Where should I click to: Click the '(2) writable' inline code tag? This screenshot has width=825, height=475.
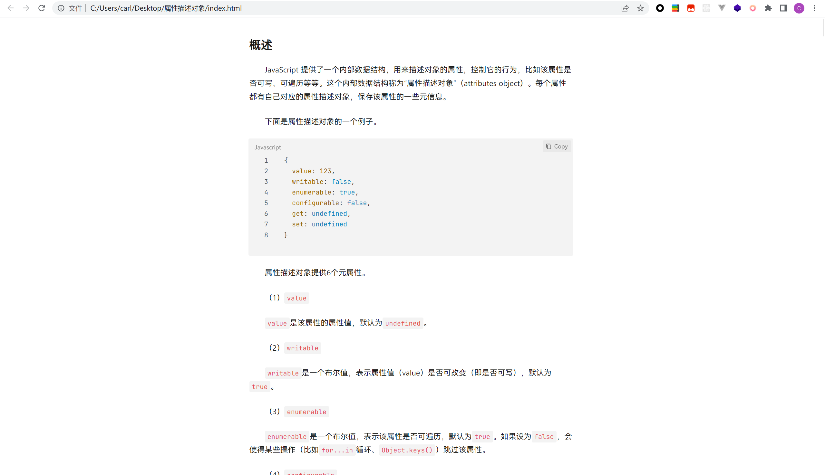(302, 348)
